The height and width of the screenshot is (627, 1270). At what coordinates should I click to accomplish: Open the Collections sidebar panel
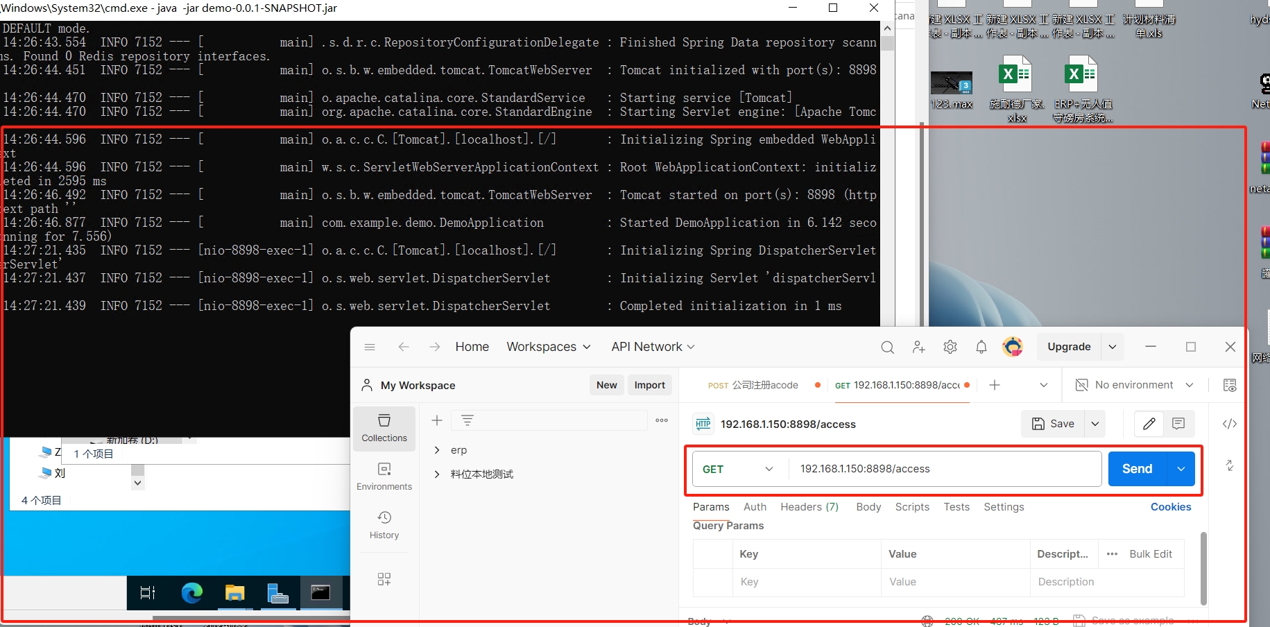(384, 429)
